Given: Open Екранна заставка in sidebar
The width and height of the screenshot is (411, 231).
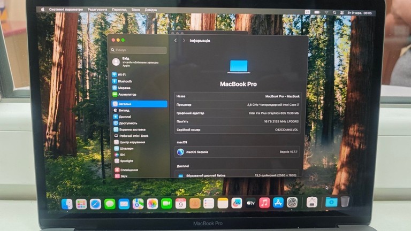Looking at the screenshot, I should point(130,129).
